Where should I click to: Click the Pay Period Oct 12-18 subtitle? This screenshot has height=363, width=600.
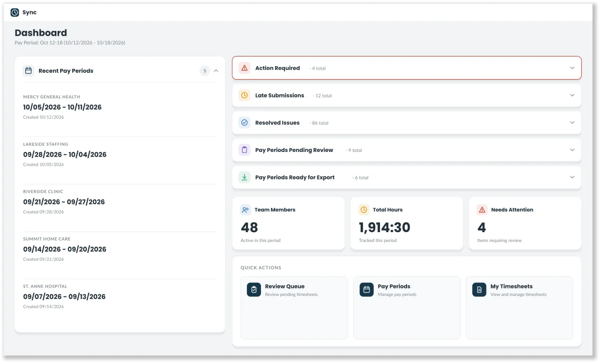(x=70, y=43)
